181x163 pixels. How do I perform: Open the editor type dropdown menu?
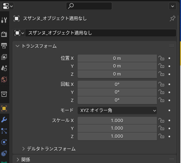click(x=8, y=6)
